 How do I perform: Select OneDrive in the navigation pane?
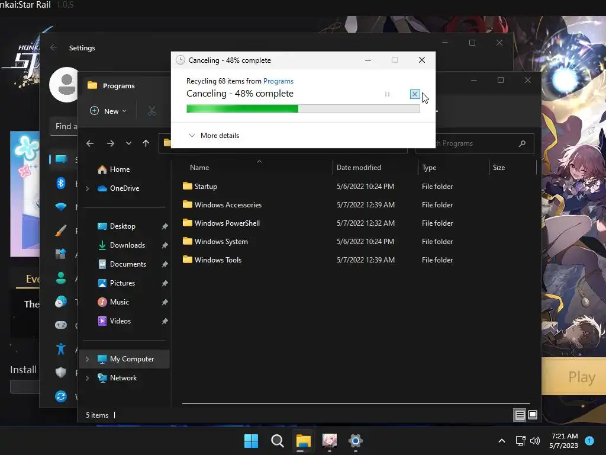click(124, 188)
